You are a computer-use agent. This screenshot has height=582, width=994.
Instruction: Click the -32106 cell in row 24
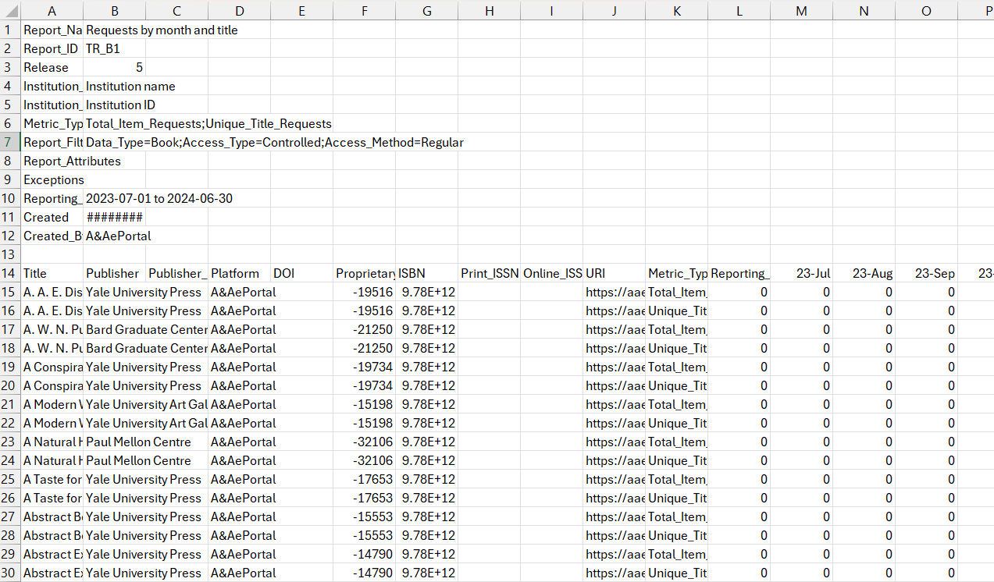(x=364, y=460)
